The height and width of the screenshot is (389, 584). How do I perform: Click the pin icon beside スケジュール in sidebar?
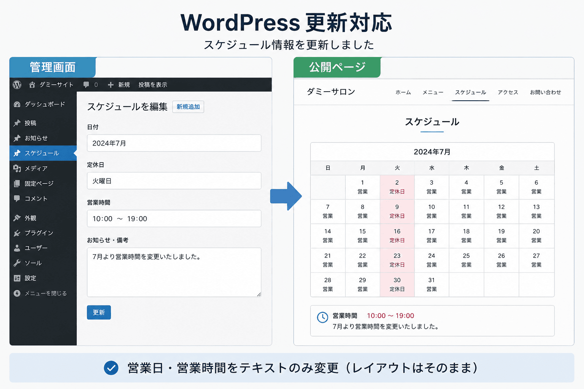click(x=17, y=153)
